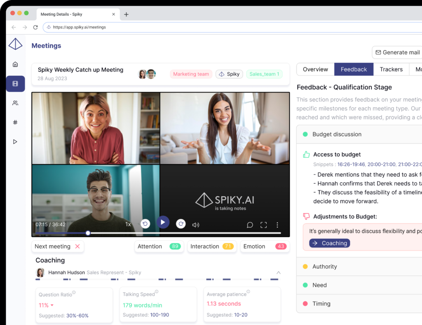
Task: Open the hashtag icon in the sidebar
Action: click(x=15, y=122)
